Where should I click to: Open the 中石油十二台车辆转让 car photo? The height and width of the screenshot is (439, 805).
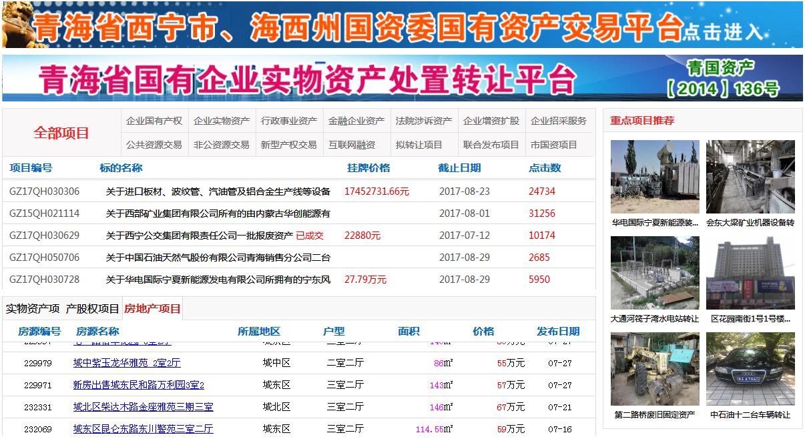(x=750, y=368)
